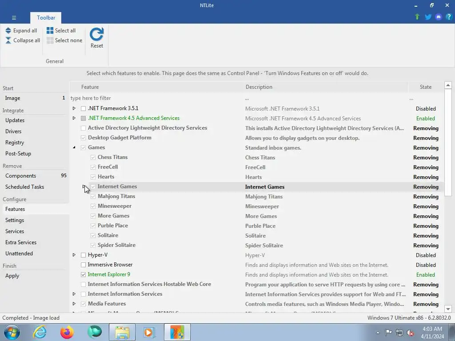455x341 pixels.
Task: Open the Windows Start orb
Action: coord(12,332)
